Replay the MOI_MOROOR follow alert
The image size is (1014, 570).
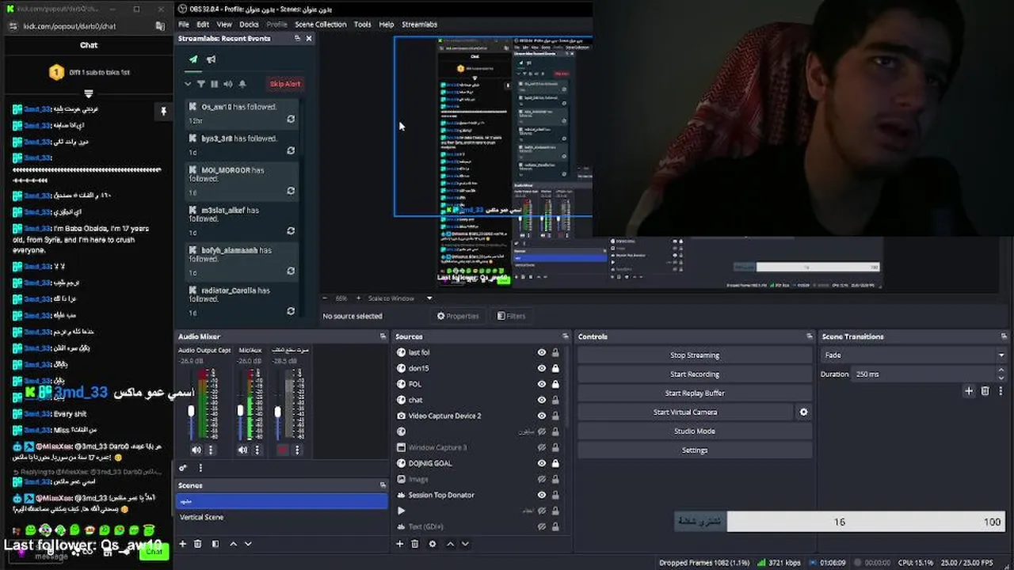point(291,191)
